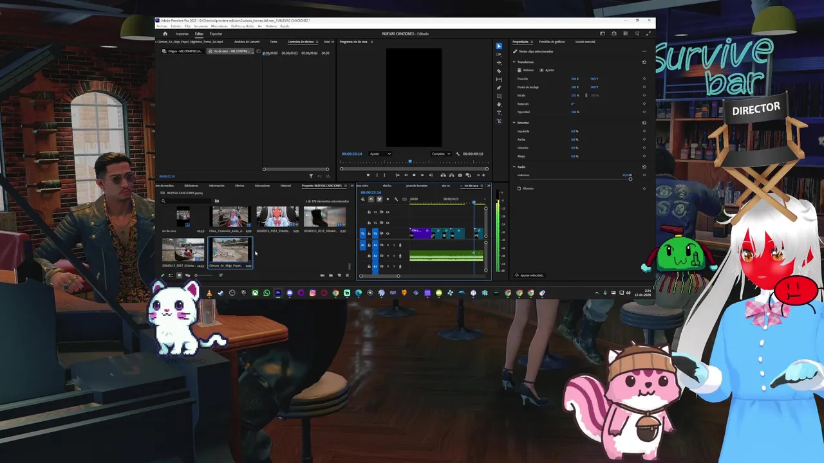
Task: Open timeline display settings wrench
Action: coord(396,199)
